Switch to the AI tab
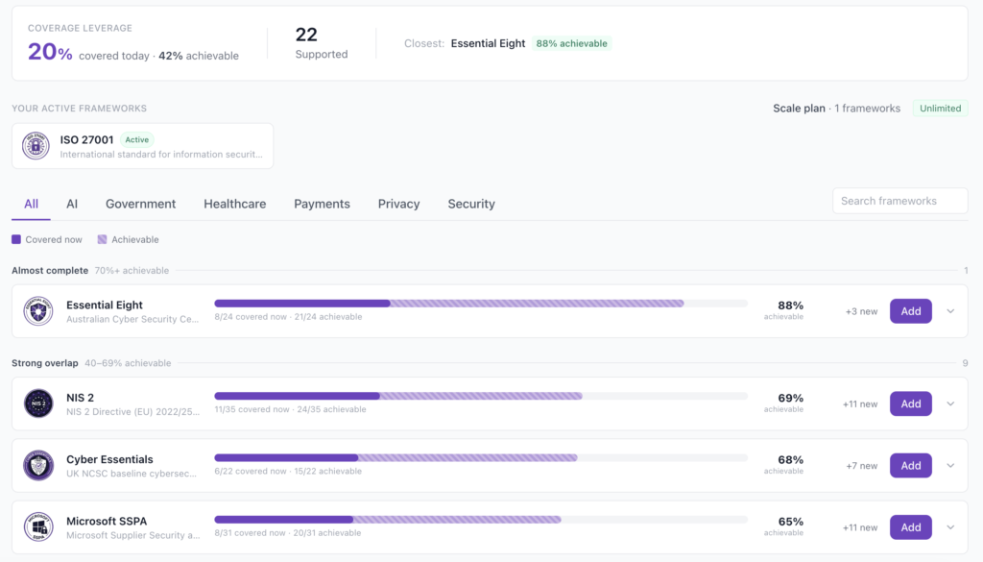The image size is (983, 562). click(x=72, y=204)
